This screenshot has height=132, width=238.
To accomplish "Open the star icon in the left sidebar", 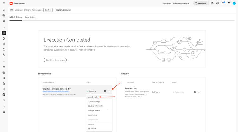I will pyautogui.click(x=4, y=89).
